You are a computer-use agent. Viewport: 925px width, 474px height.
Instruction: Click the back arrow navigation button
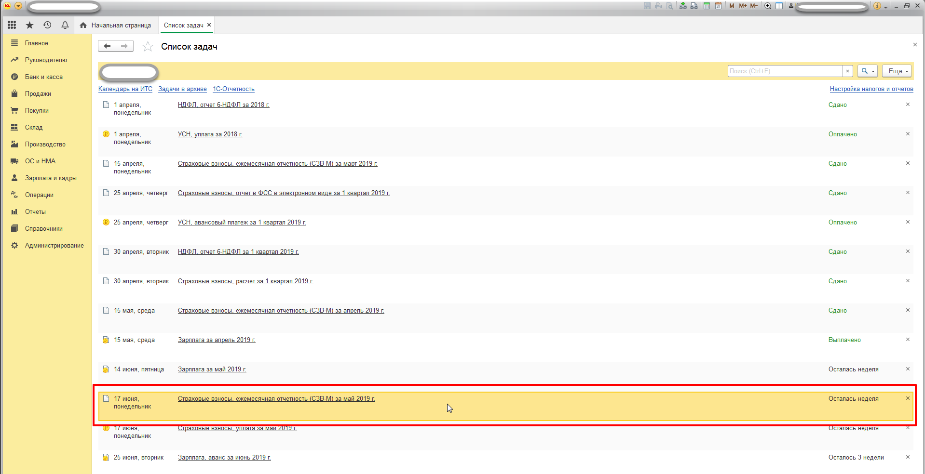tap(107, 46)
